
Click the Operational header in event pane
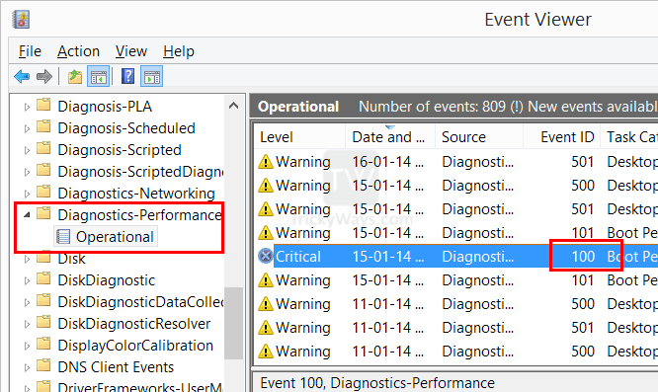point(298,107)
